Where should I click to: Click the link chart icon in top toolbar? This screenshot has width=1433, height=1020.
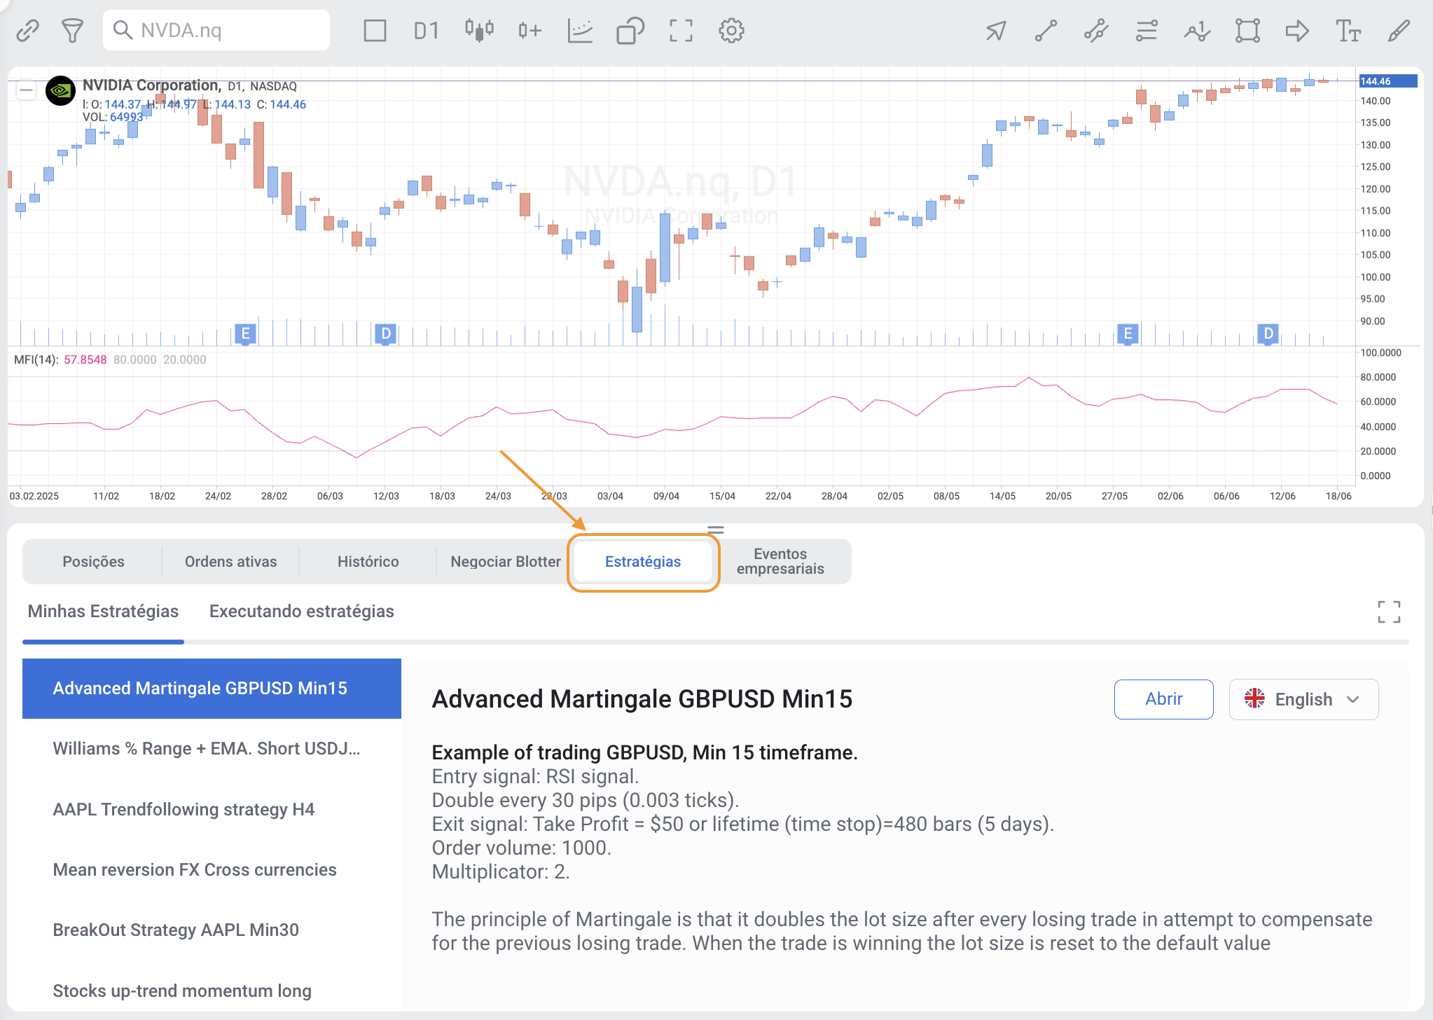[27, 31]
